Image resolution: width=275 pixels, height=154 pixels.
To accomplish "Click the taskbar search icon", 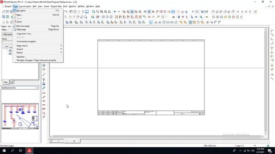I will tap(12, 151).
